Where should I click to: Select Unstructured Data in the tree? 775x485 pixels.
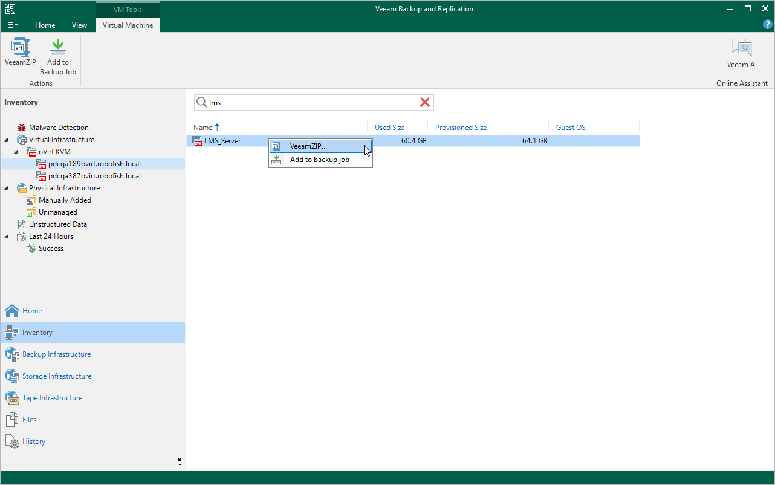[x=58, y=224]
